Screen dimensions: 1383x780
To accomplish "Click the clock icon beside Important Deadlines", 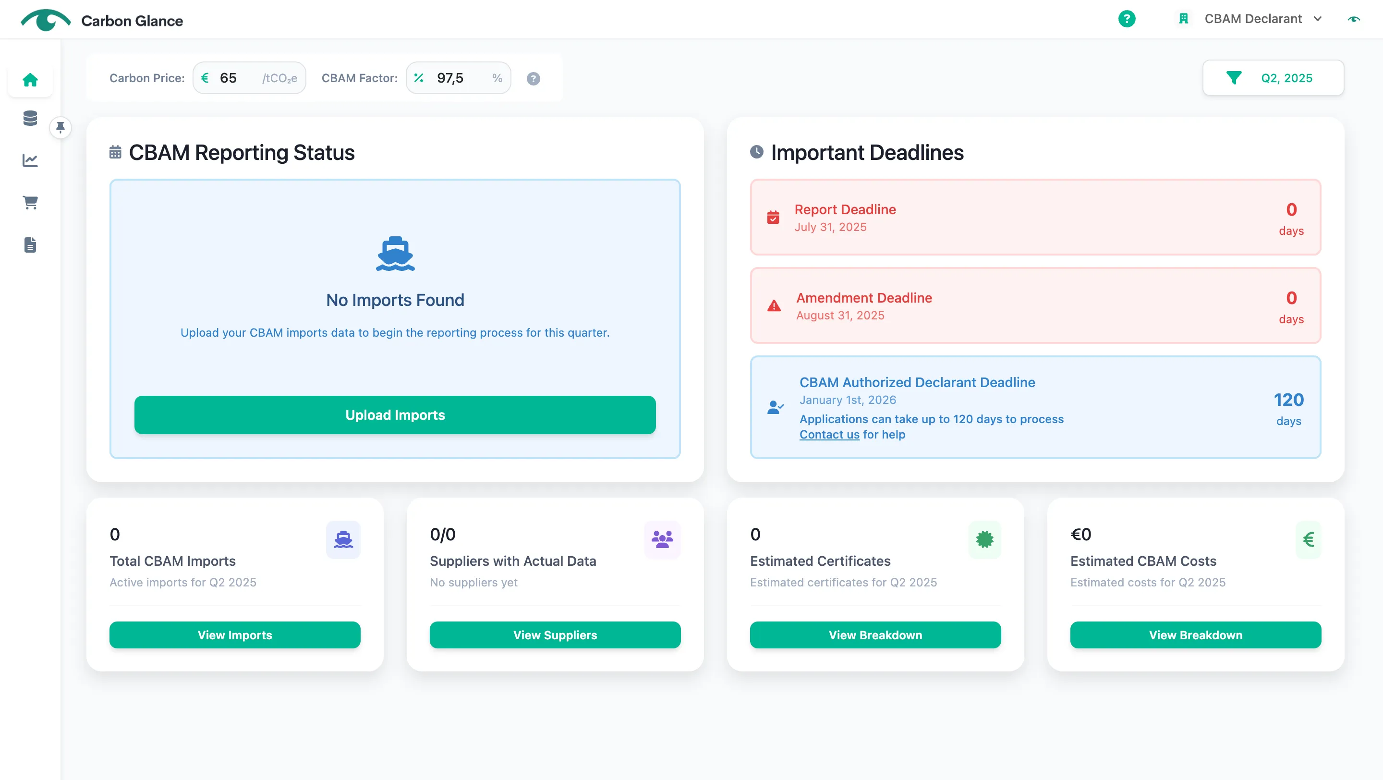I will tap(756, 152).
